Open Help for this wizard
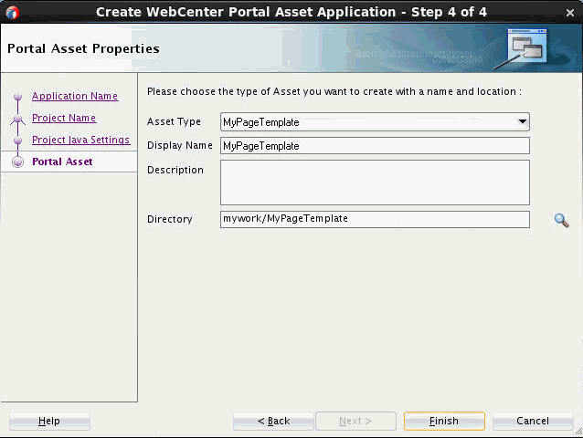Viewport: 583px width, 438px height. coord(49,422)
